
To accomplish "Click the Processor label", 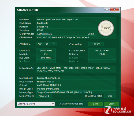I will coord(24,20).
